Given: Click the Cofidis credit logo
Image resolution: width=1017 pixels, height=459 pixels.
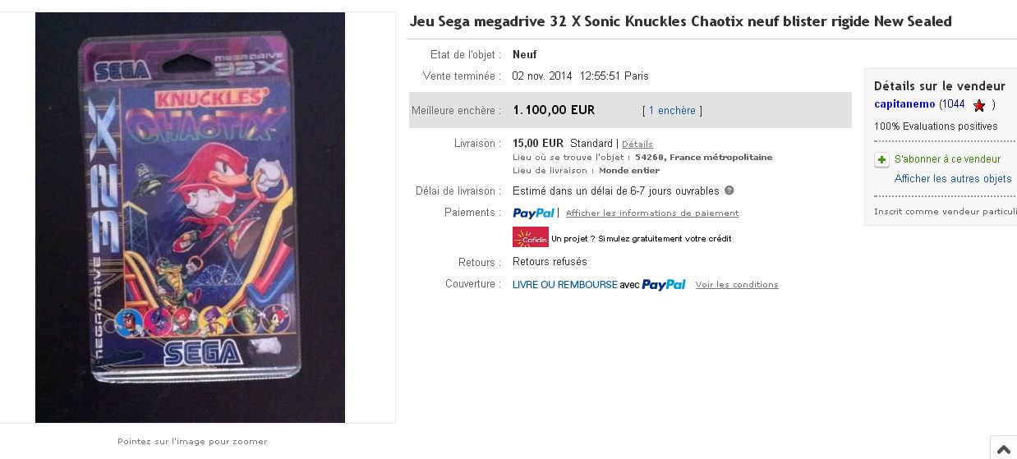Looking at the screenshot, I should [530, 237].
